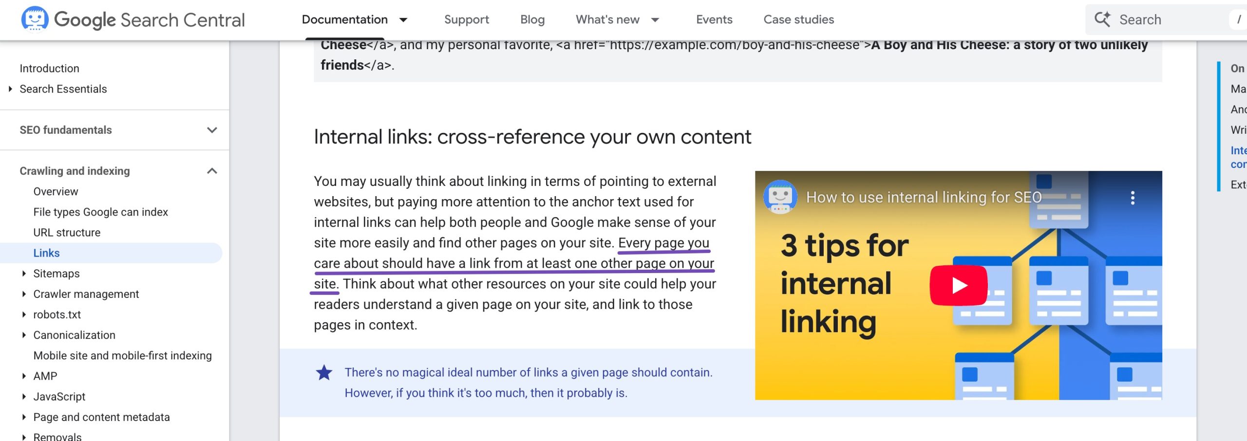Image resolution: width=1247 pixels, height=441 pixels.
Task: Open the Case studies tab
Action: [x=798, y=19]
